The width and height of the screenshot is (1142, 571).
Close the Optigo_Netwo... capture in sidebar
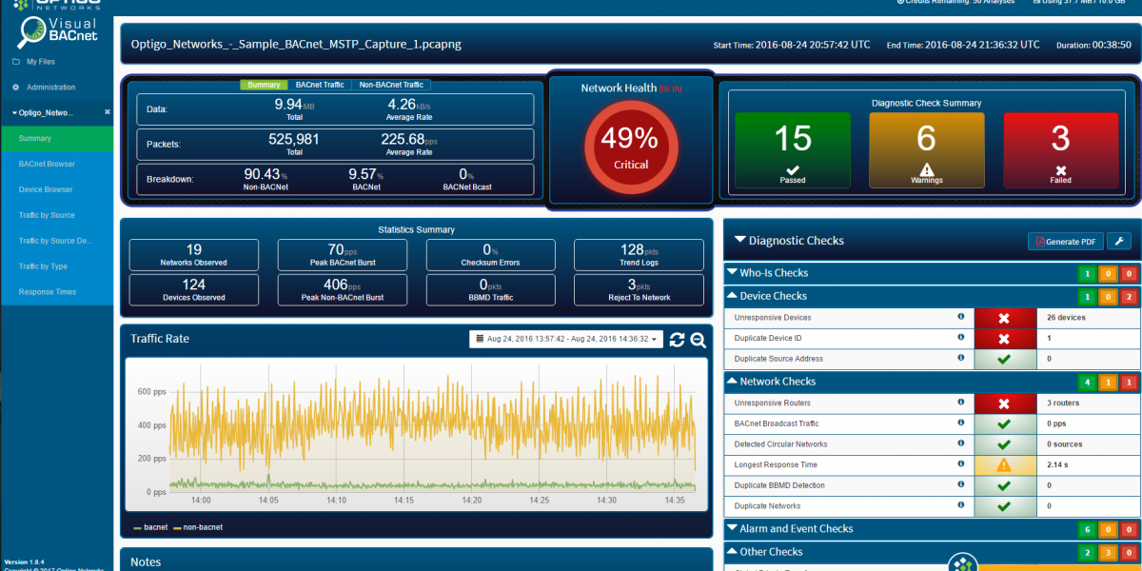[108, 112]
